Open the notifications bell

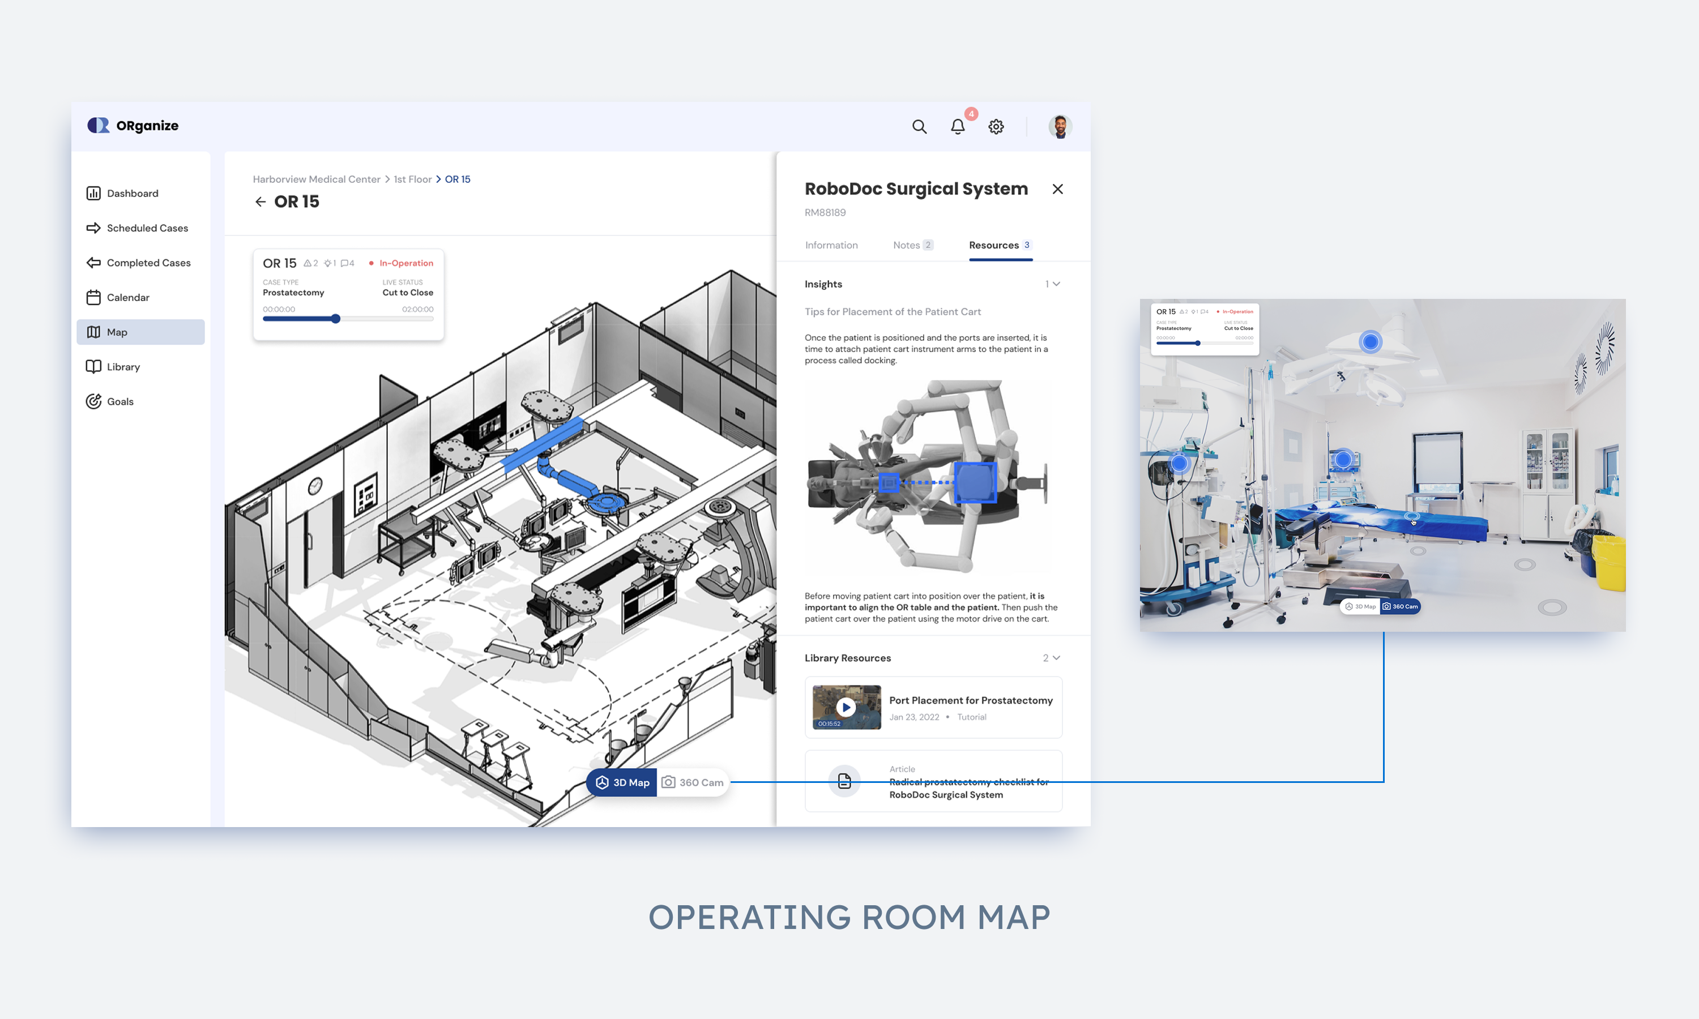coord(957,126)
